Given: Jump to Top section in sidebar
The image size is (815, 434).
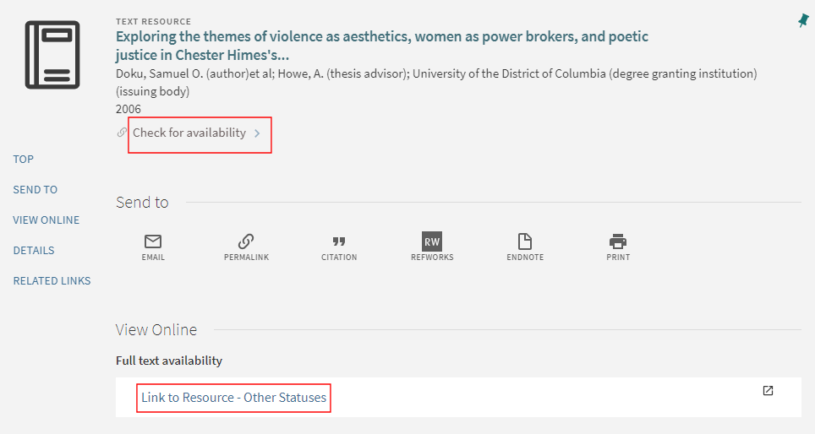Looking at the screenshot, I should 24,160.
